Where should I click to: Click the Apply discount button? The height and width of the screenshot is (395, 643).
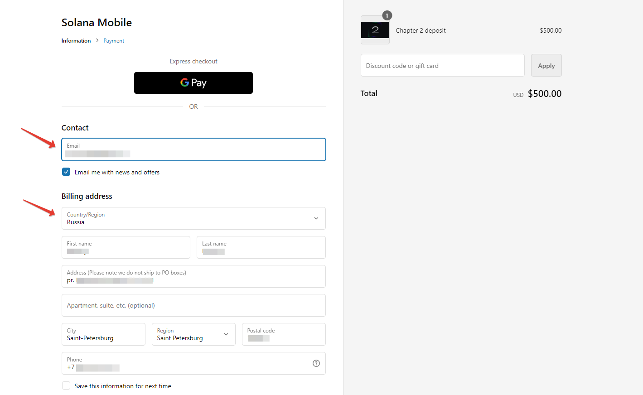pos(546,65)
